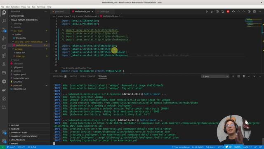264x149 pixels.
Task: Click HelloWorld.java breadcrumb segment
Action: [111, 16]
